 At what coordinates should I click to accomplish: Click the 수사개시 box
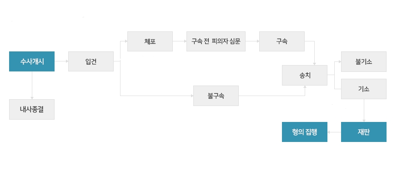pos(32,61)
